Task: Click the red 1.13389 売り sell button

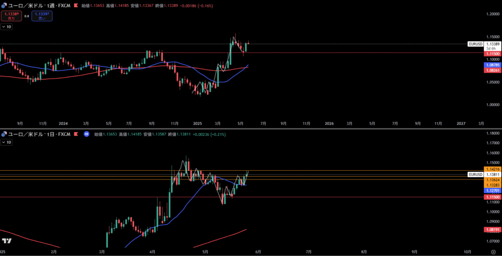Action: tap(11, 16)
